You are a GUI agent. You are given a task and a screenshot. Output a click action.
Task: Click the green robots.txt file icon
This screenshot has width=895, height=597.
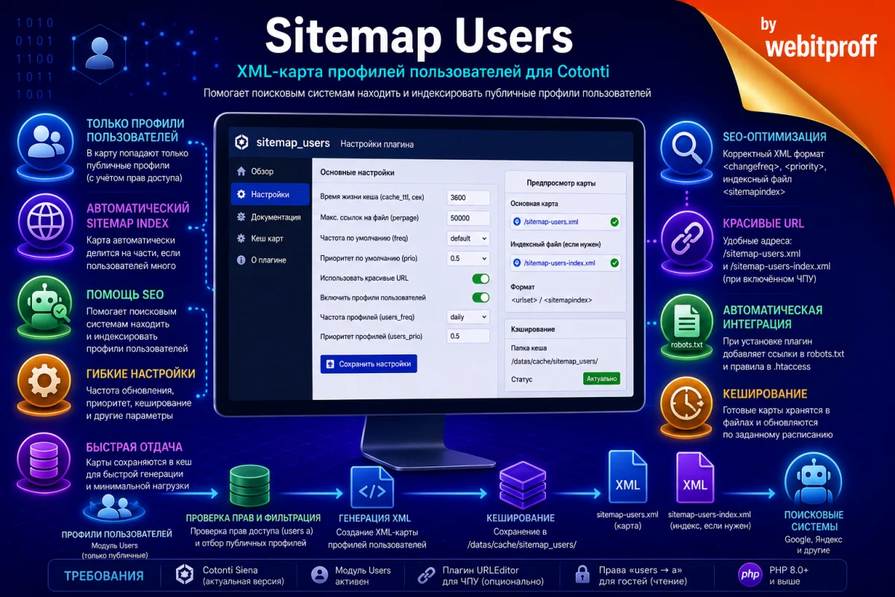pyautogui.click(x=687, y=327)
